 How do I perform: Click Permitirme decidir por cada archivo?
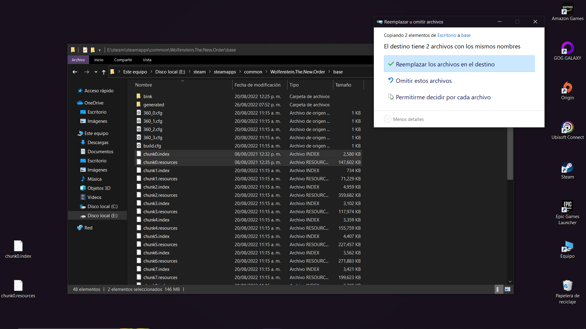443,97
